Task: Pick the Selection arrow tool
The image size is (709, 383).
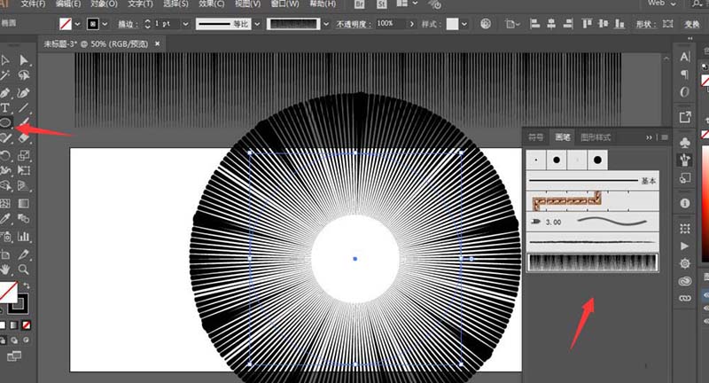Action: (x=6, y=60)
